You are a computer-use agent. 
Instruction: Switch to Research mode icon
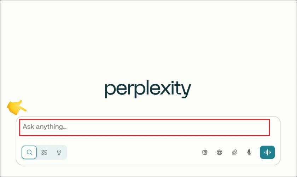(x=44, y=152)
